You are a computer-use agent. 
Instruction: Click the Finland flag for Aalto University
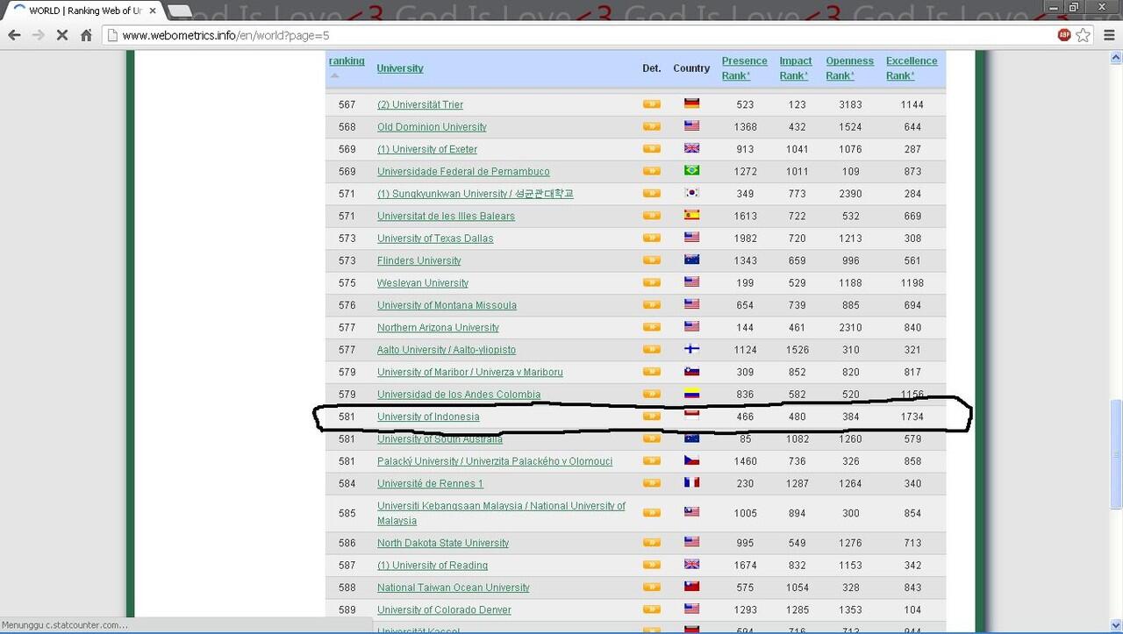coord(691,349)
